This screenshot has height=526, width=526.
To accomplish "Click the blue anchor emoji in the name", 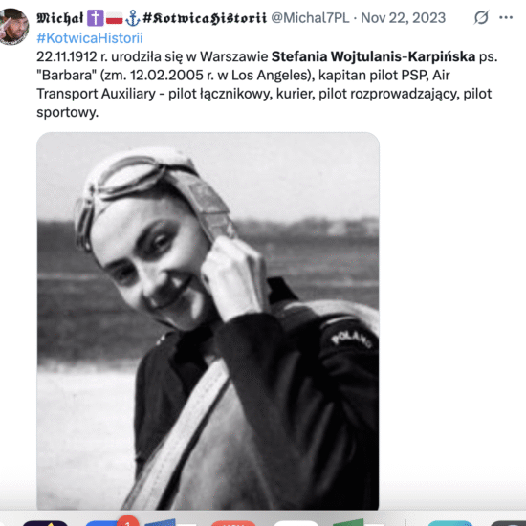I will click(133, 18).
